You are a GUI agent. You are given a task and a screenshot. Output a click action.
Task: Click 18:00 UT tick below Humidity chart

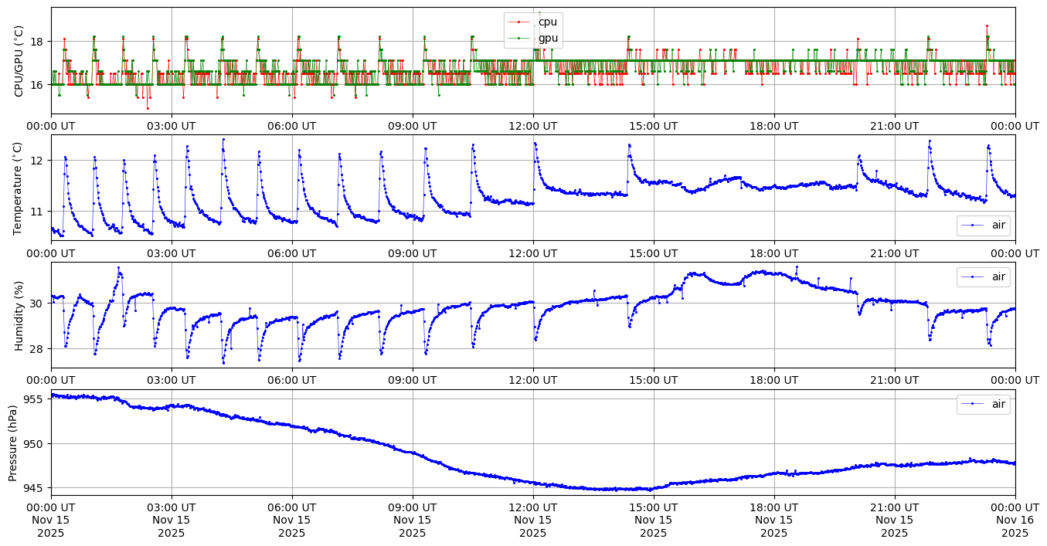point(774,381)
